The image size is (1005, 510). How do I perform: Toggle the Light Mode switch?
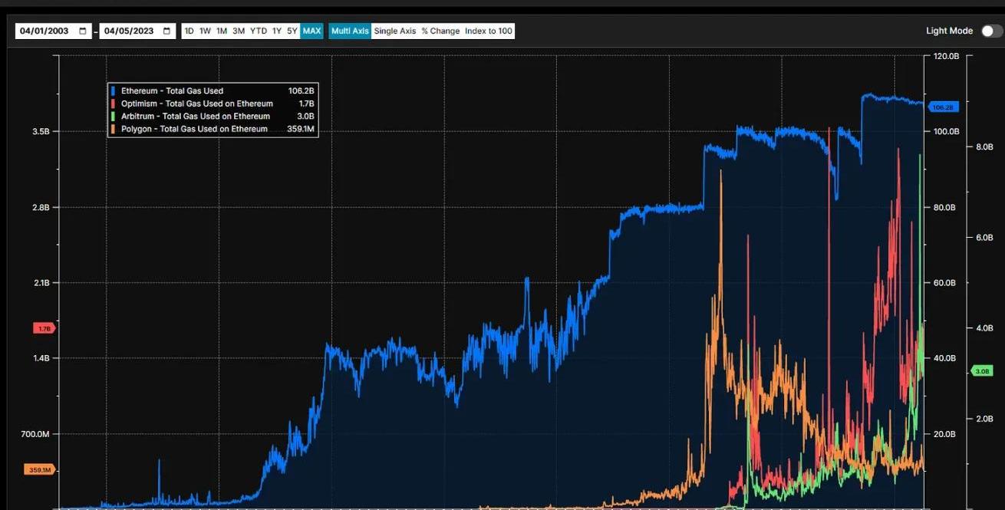pyautogui.click(x=990, y=31)
